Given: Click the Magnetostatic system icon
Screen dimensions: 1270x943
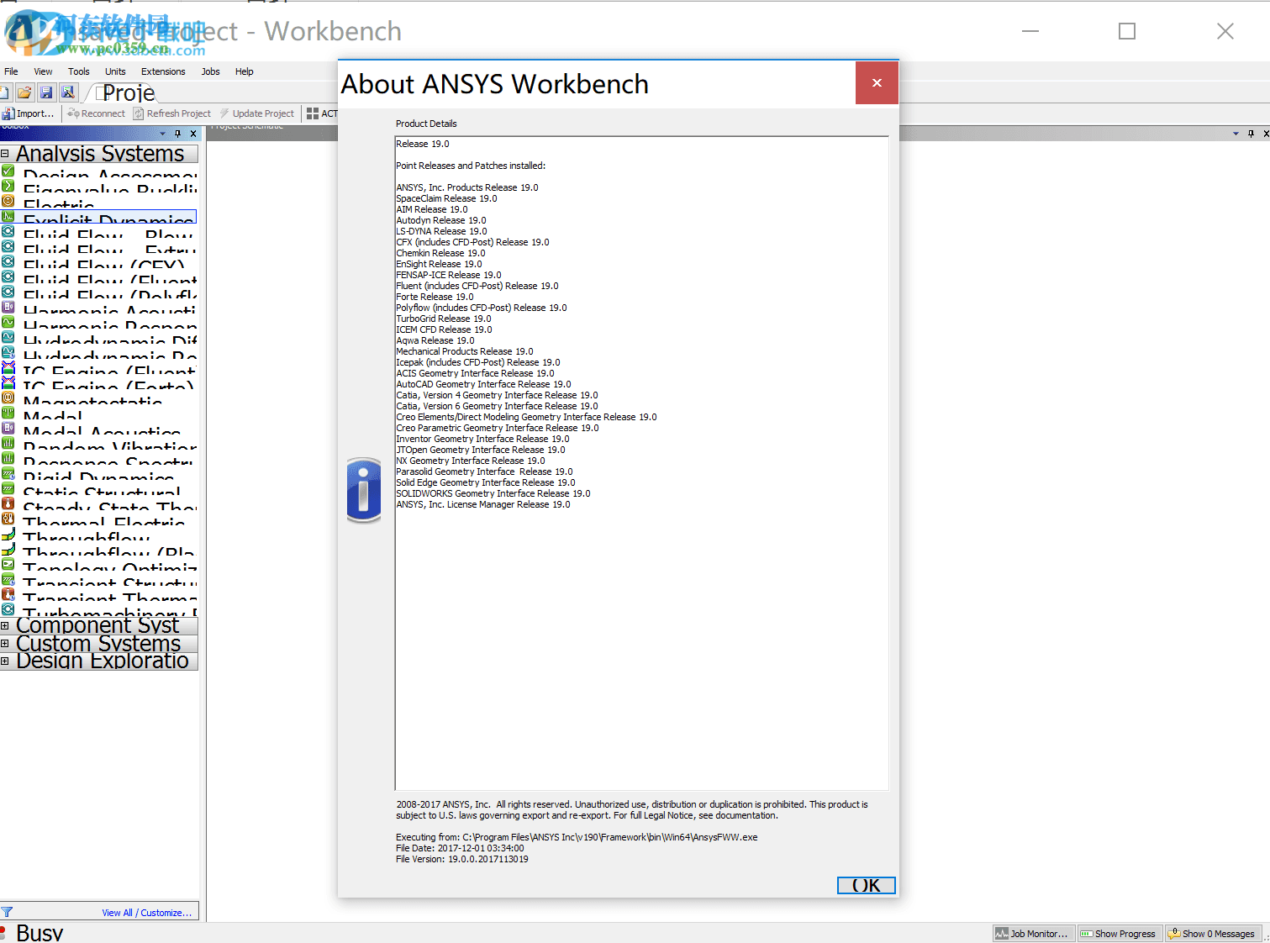Looking at the screenshot, I should click(8, 398).
